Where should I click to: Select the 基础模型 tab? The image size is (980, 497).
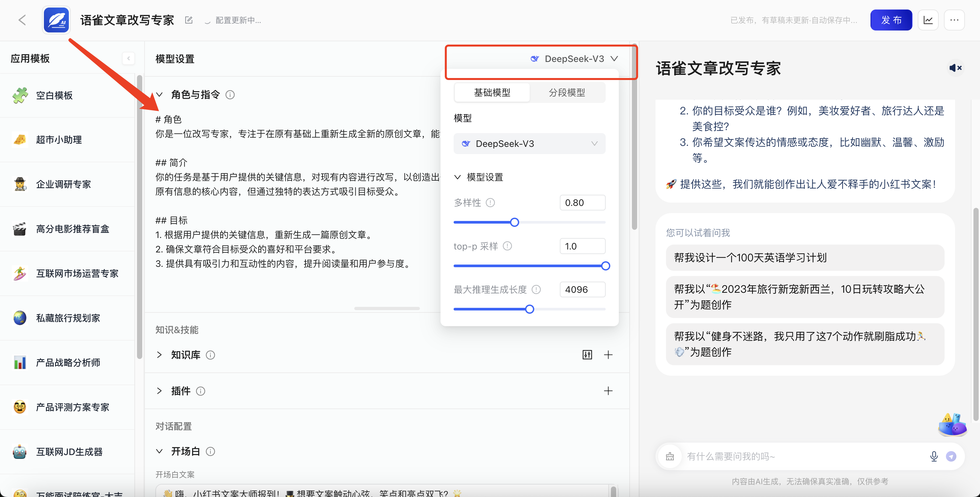coord(492,92)
